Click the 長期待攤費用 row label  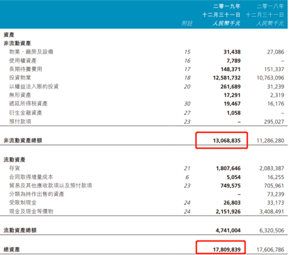(x=26, y=69)
